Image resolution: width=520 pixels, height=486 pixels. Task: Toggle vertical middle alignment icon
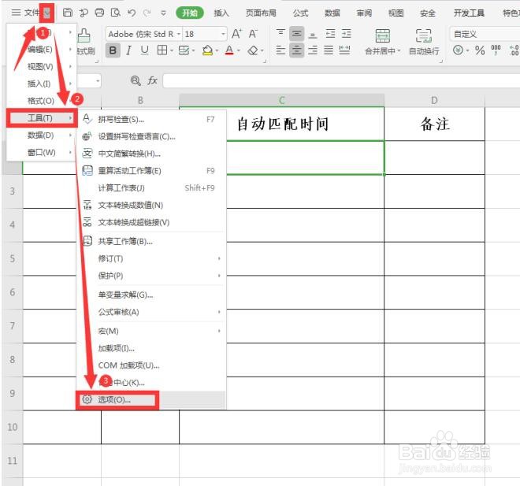[296, 34]
